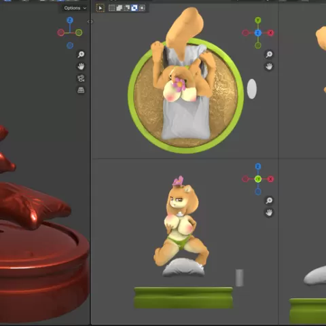This screenshot has height=326, width=326.
Task: Choose the 'extend selection' mode icon
Action: coord(119,8)
